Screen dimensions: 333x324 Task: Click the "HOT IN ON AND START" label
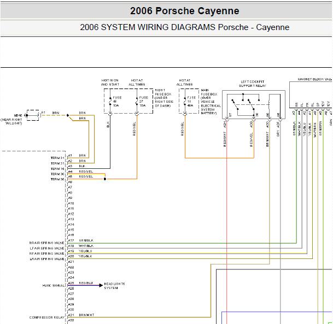(x=110, y=83)
